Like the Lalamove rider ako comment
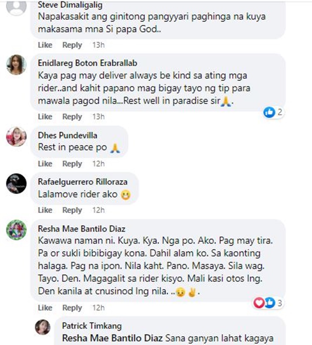Viewport: 312px width, 345px height. tap(45, 210)
